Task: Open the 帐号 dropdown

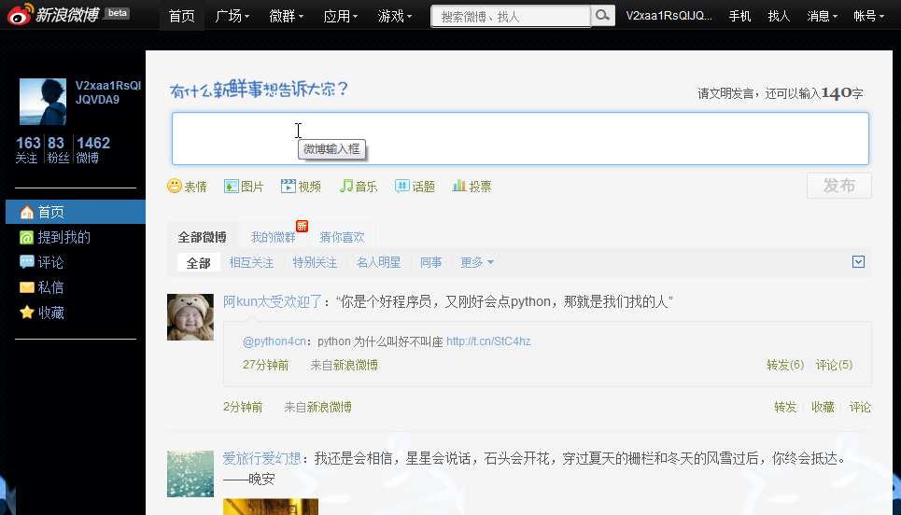Action: [868, 16]
